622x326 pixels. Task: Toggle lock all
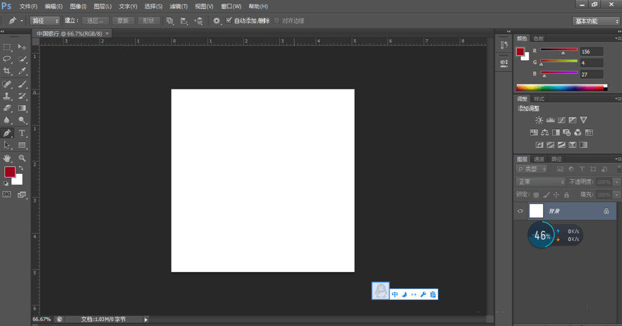pos(567,194)
